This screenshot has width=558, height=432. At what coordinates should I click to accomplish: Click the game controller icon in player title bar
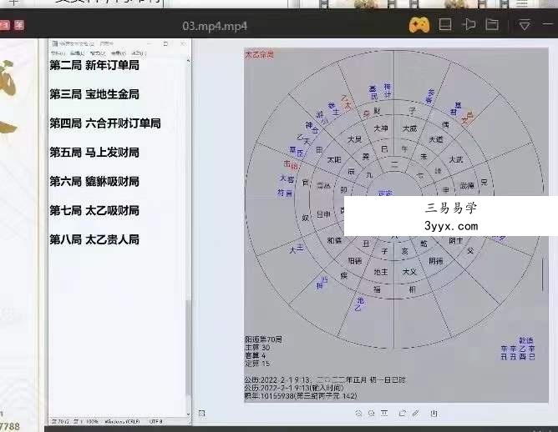pos(418,25)
